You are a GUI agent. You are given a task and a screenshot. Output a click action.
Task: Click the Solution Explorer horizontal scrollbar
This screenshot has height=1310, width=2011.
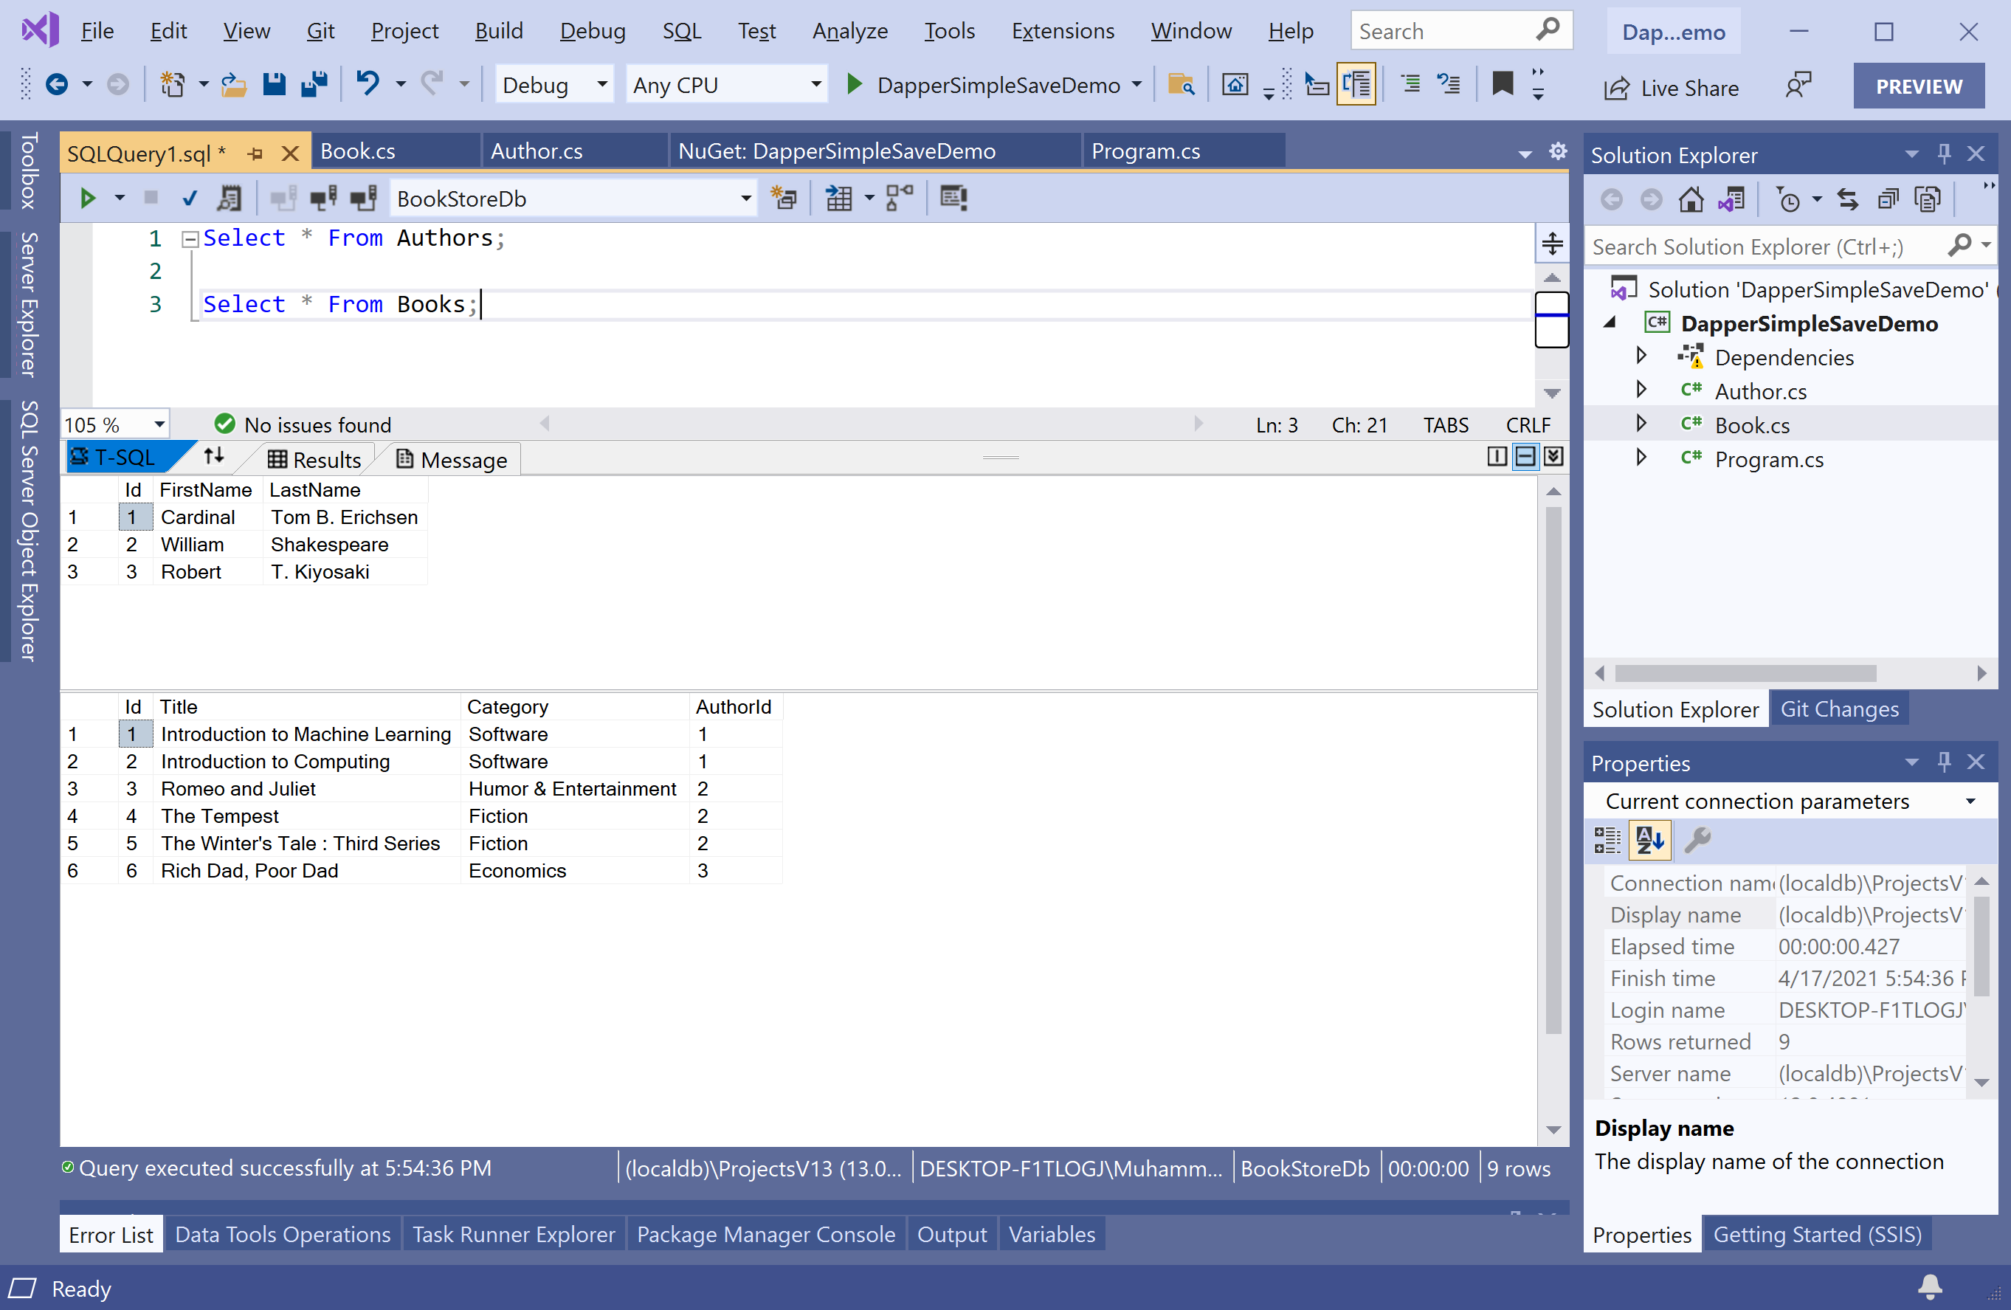pos(1745,674)
